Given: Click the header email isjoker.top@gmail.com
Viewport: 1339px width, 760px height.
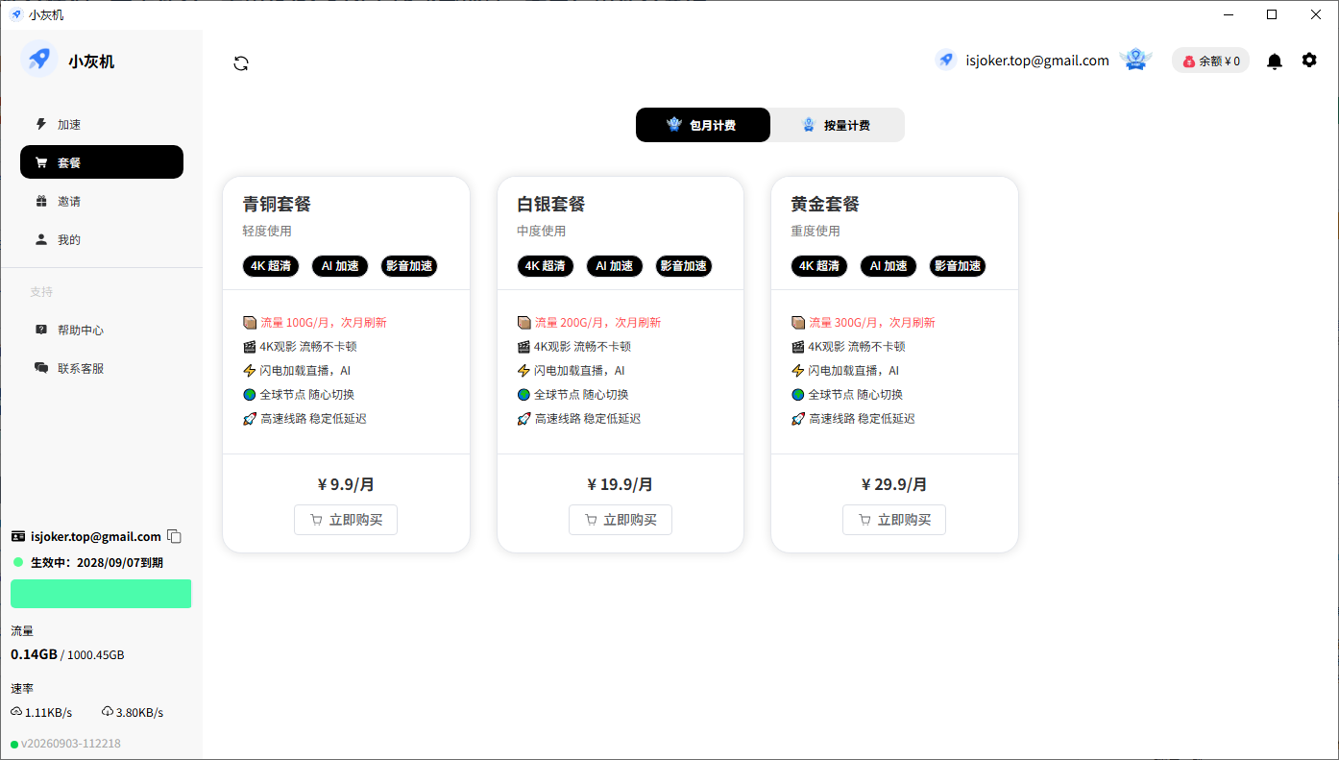Looking at the screenshot, I should pos(1037,61).
